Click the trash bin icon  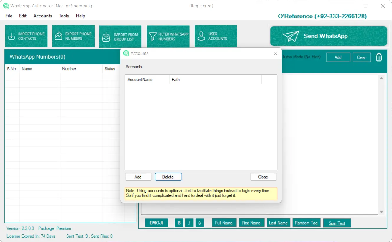(379, 57)
